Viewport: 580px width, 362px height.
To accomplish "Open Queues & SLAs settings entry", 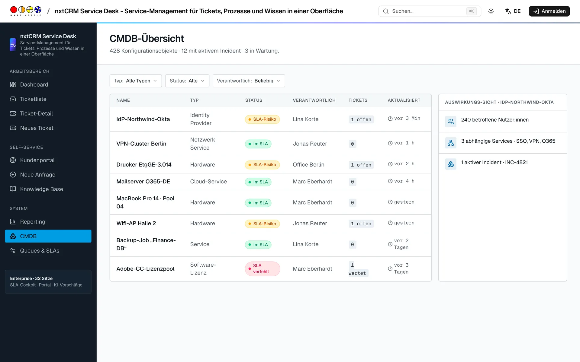I will click(x=48, y=251).
